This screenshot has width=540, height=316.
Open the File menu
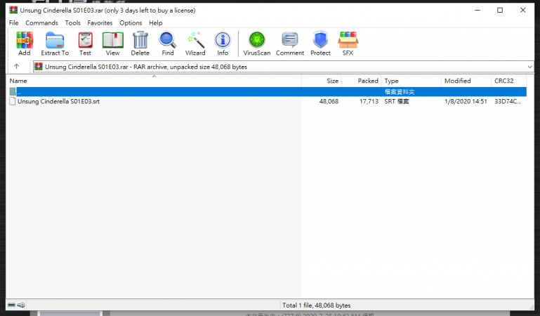(x=14, y=22)
